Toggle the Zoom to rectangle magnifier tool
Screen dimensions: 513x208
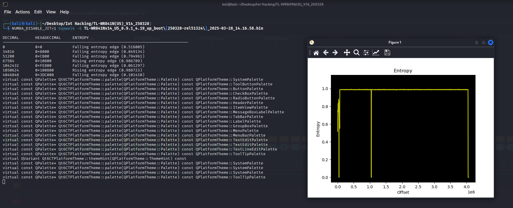pos(356,53)
